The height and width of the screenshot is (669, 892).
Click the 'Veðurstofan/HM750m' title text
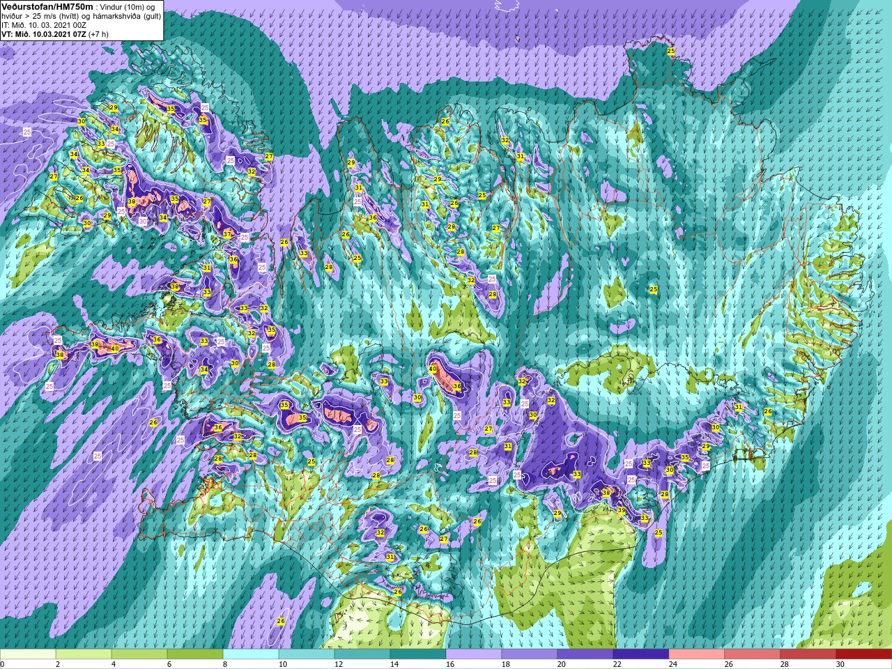click(x=45, y=6)
